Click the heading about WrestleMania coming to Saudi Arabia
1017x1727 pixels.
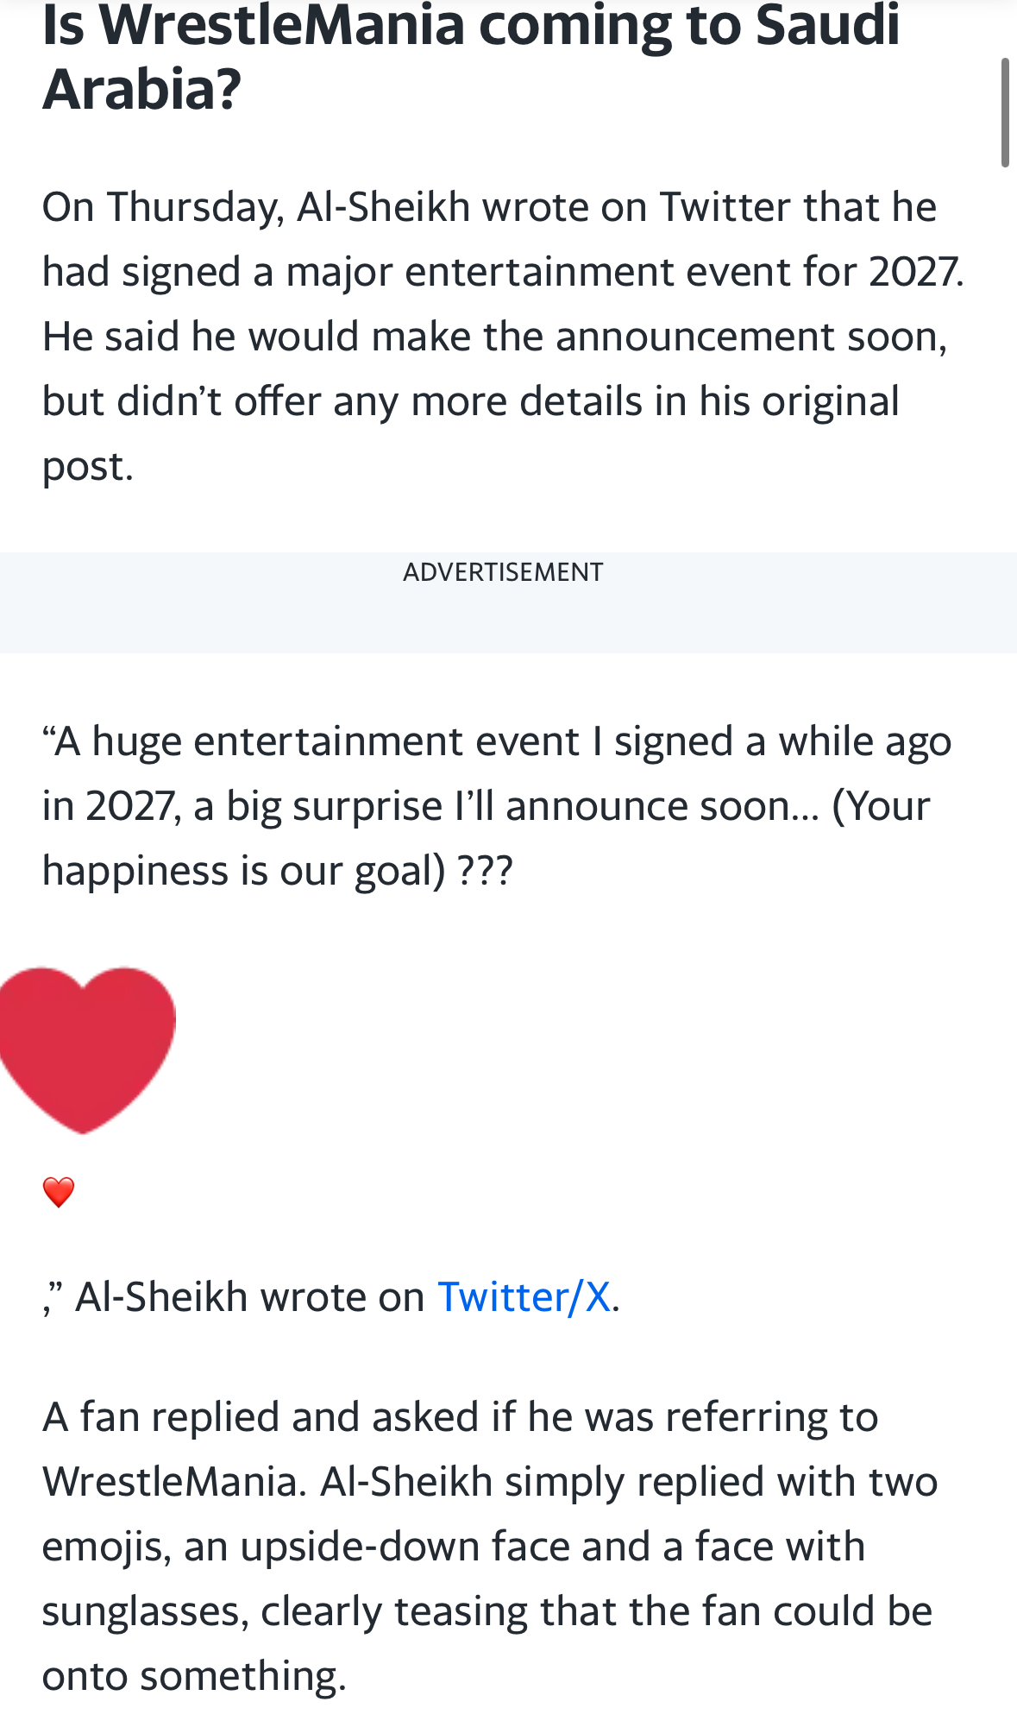pyautogui.click(x=471, y=57)
